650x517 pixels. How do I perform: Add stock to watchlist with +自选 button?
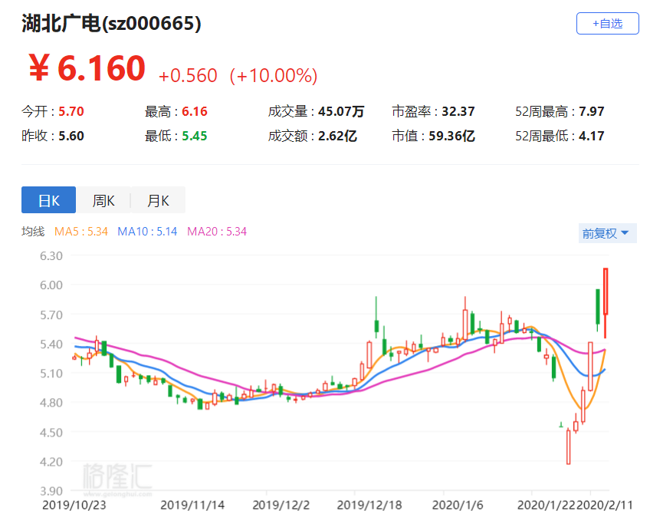point(607,24)
